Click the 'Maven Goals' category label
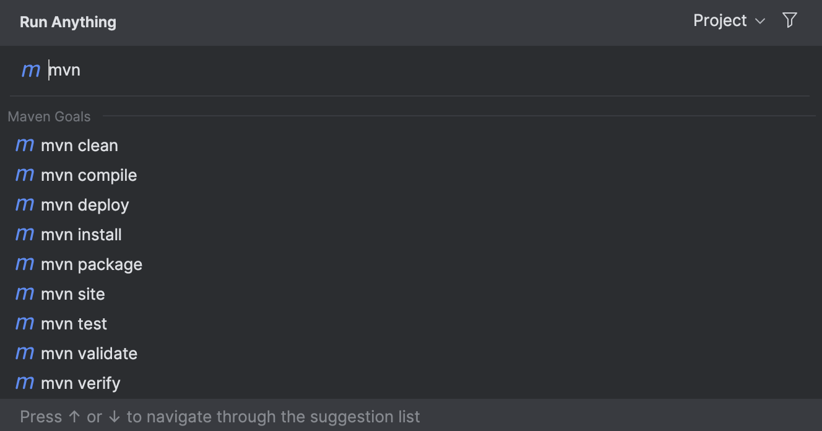Screen dimensions: 822x431 [x=49, y=116]
